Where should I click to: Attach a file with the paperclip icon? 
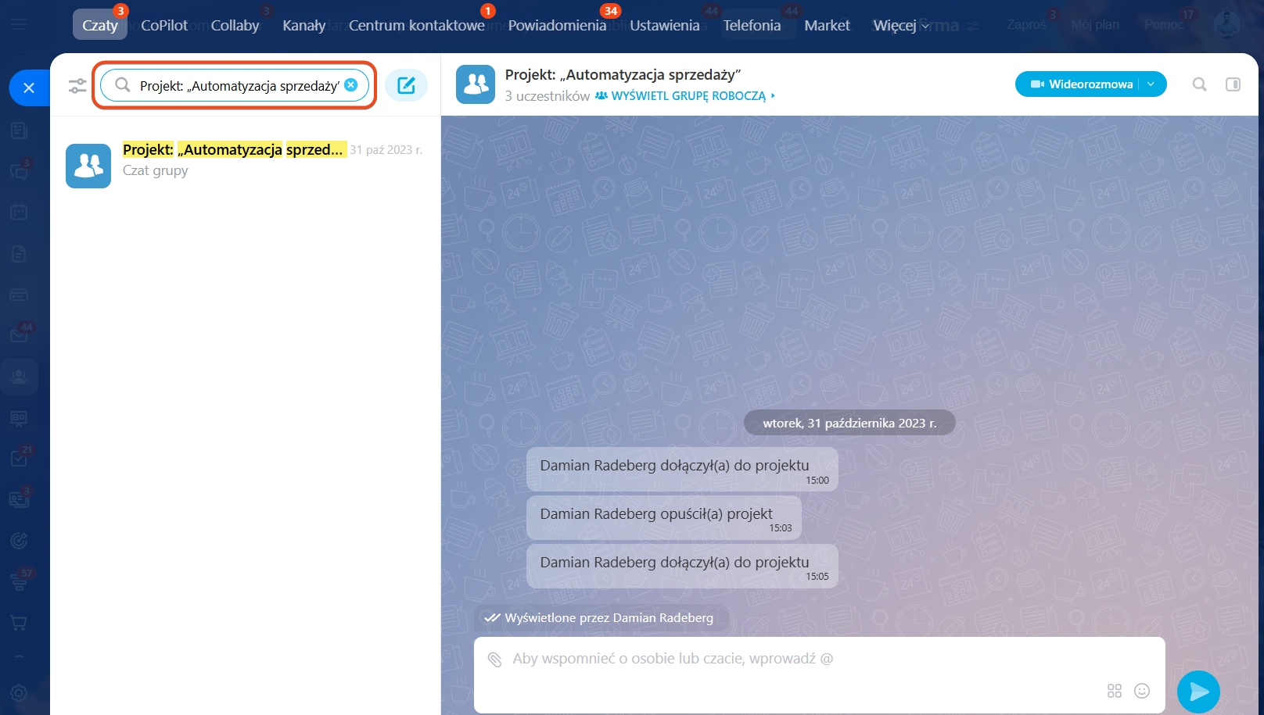click(494, 659)
